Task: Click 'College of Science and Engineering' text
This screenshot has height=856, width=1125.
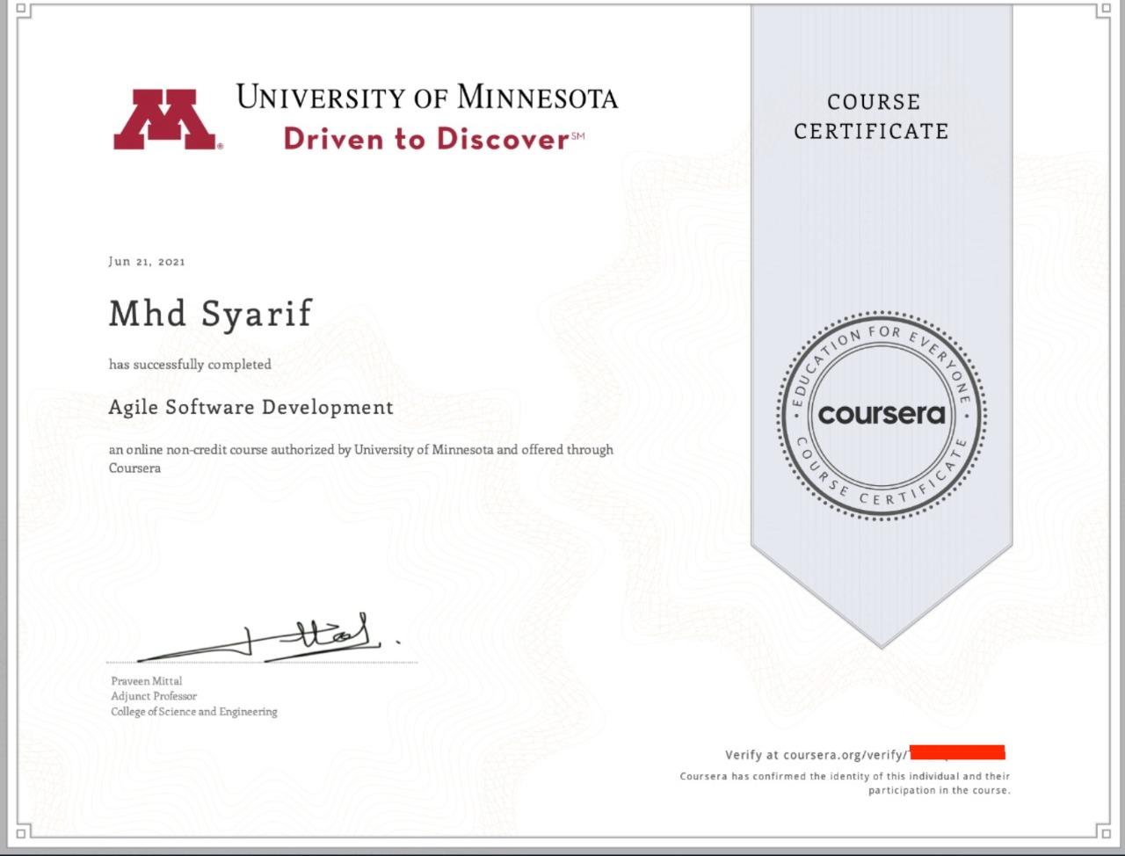Action: [x=193, y=712]
